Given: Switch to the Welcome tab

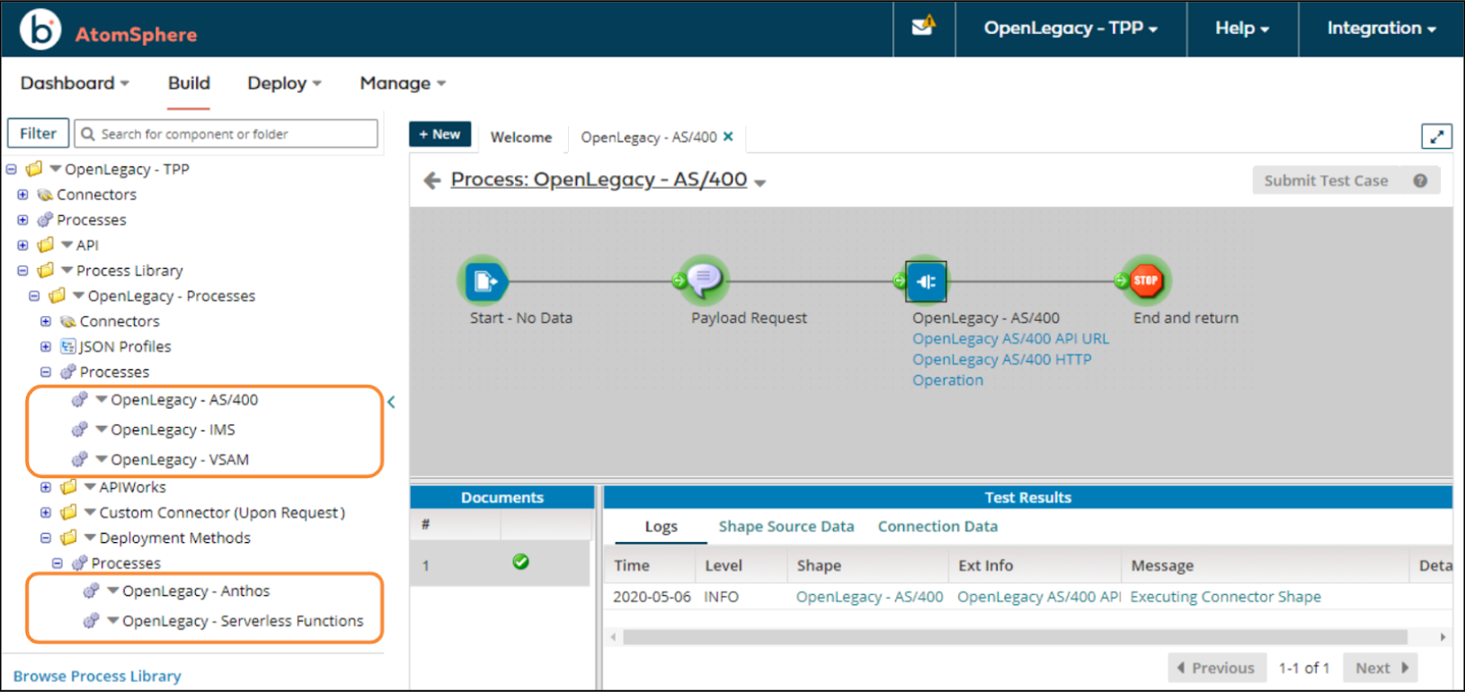Looking at the screenshot, I should click(x=521, y=137).
